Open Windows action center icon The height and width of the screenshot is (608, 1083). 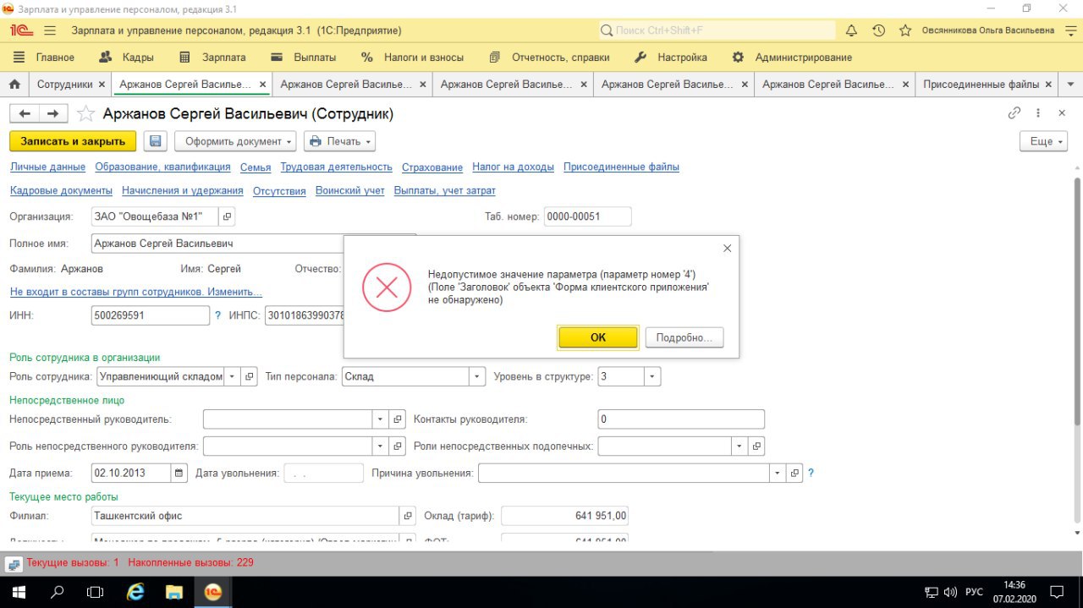pyautogui.click(x=1057, y=592)
